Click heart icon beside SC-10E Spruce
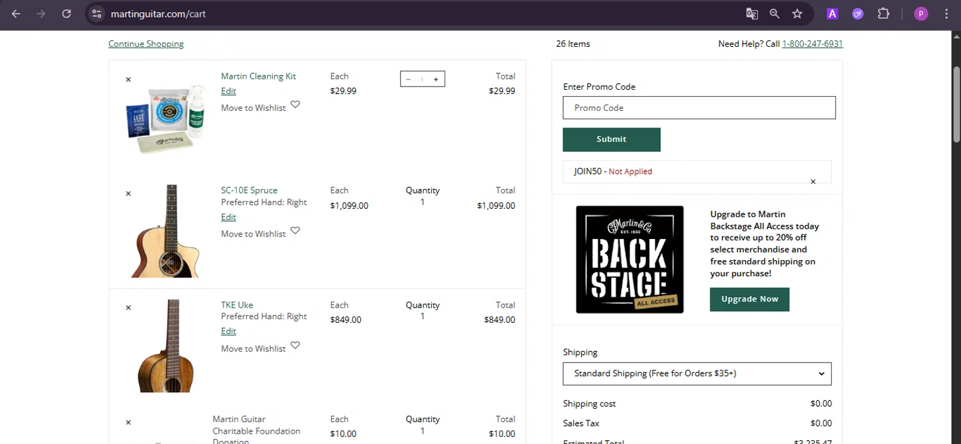This screenshot has height=444, width=961. pos(295,231)
